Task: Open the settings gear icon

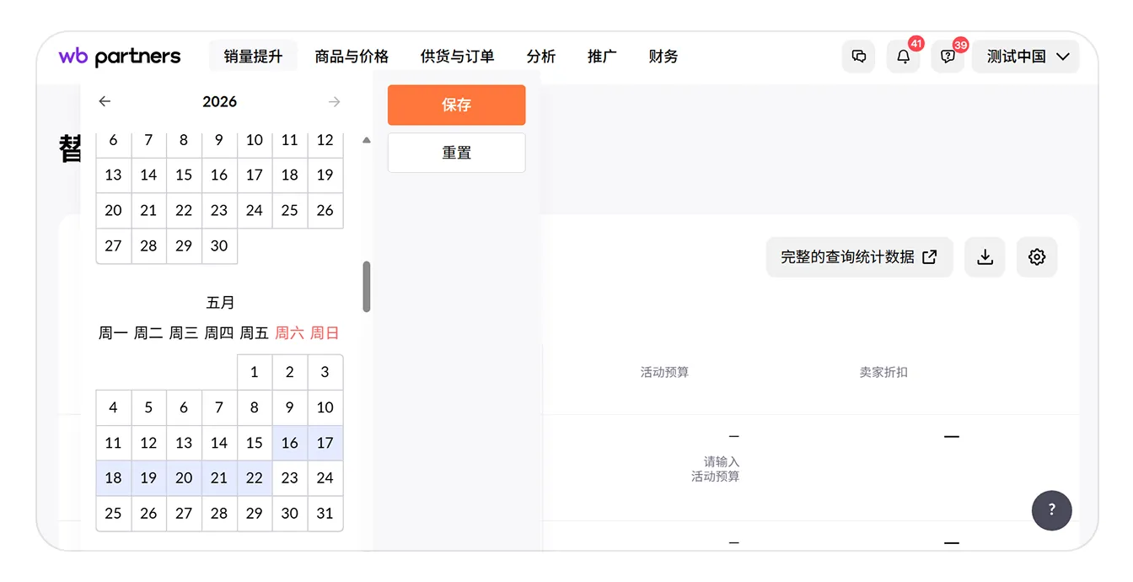Action: coord(1037,257)
